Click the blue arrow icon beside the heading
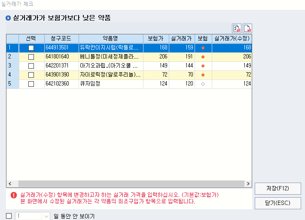Screen dimensions: 305x220 tap(8, 18)
